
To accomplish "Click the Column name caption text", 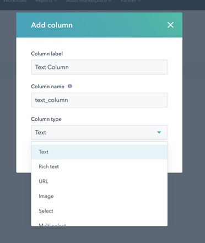I will 47,87.
